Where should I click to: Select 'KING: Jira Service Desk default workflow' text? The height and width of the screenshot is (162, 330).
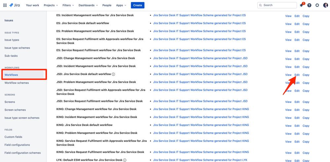tap(84, 125)
